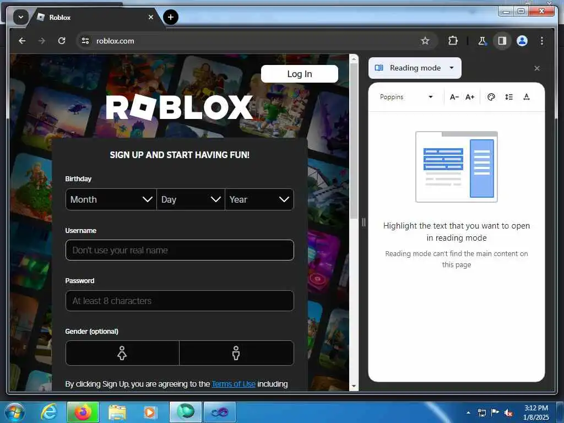
Task: Click the 'SIGN UP AND START HAVING FUN!' heading
Action: [180, 155]
